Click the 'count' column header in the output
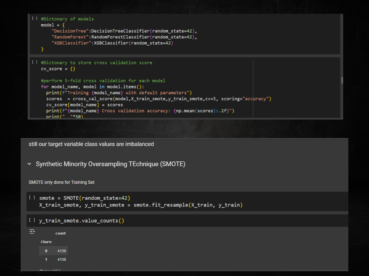This screenshot has width=369, height=276. click(x=61, y=233)
